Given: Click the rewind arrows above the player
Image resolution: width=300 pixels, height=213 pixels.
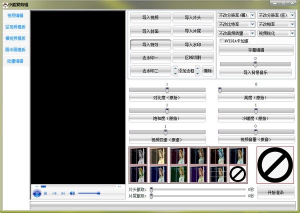Looking at the screenshot, I should pyautogui.click(x=36, y=186).
